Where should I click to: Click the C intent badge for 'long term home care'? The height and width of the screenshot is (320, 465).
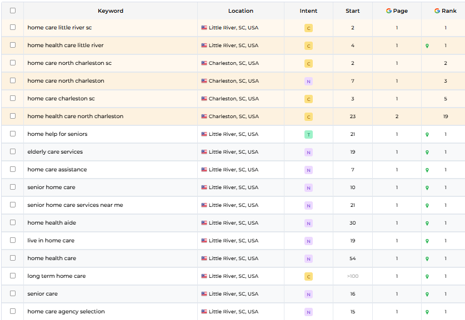pyautogui.click(x=308, y=277)
